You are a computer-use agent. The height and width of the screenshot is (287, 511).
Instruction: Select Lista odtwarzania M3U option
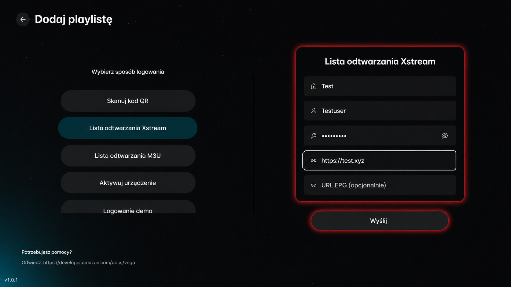pyautogui.click(x=128, y=156)
